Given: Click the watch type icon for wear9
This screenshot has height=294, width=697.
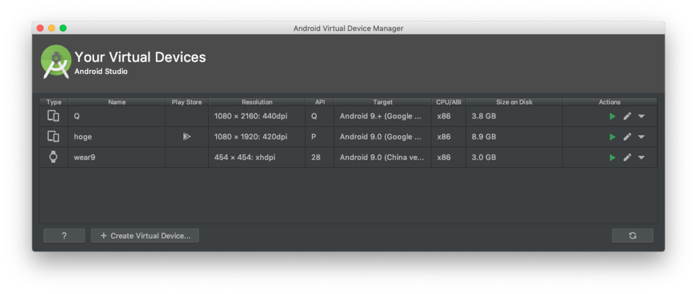Looking at the screenshot, I should click(53, 157).
